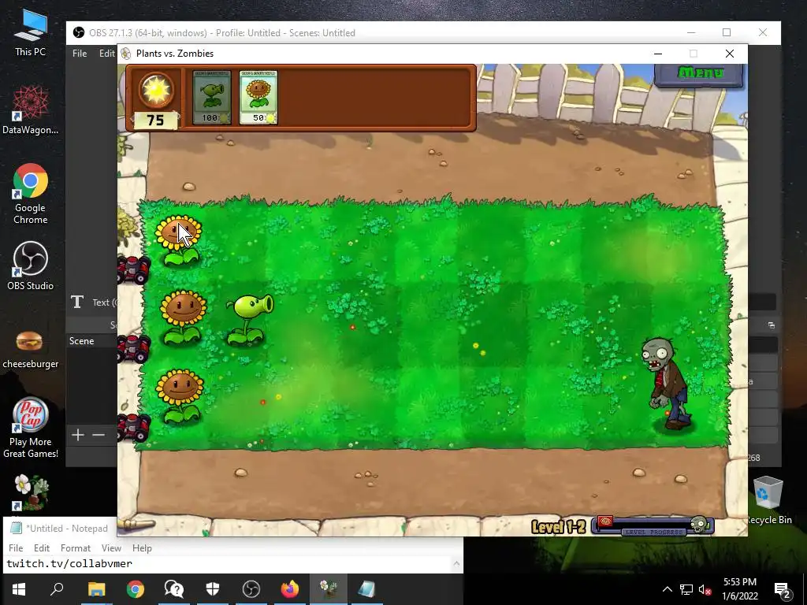This screenshot has width=807, height=605.
Task: Open the OBS Edit menu
Action: [106, 53]
